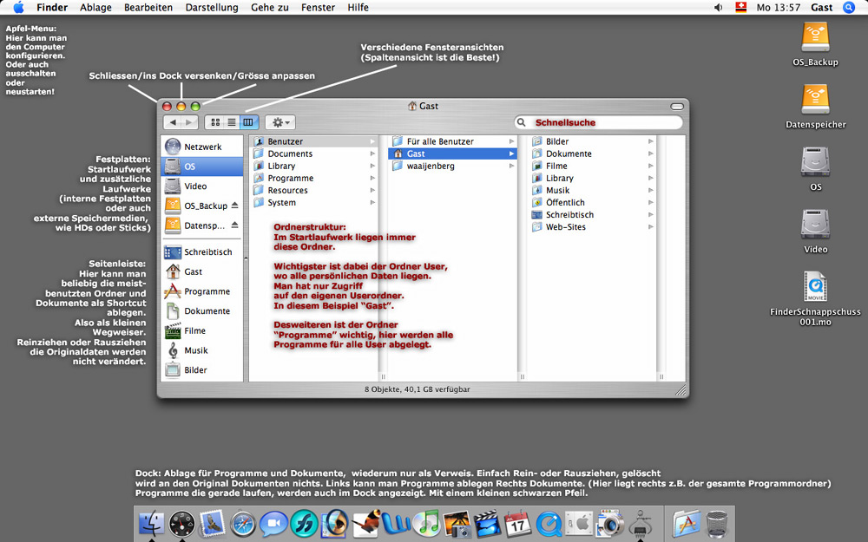Open iCal calendar icon in Dock

518,523
